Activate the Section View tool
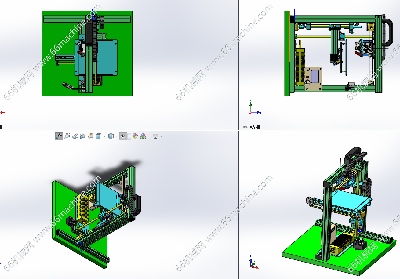The width and height of the screenshot is (400, 279). [x=83, y=136]
